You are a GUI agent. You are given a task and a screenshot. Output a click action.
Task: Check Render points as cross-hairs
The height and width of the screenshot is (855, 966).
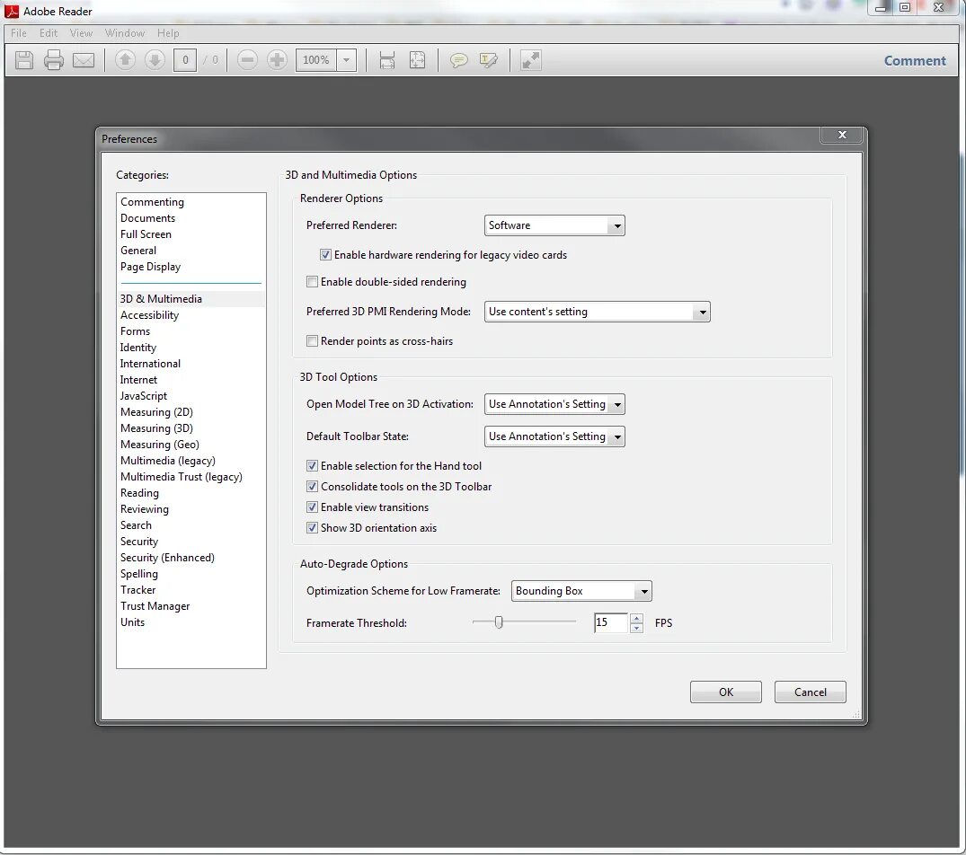(313, 341)
